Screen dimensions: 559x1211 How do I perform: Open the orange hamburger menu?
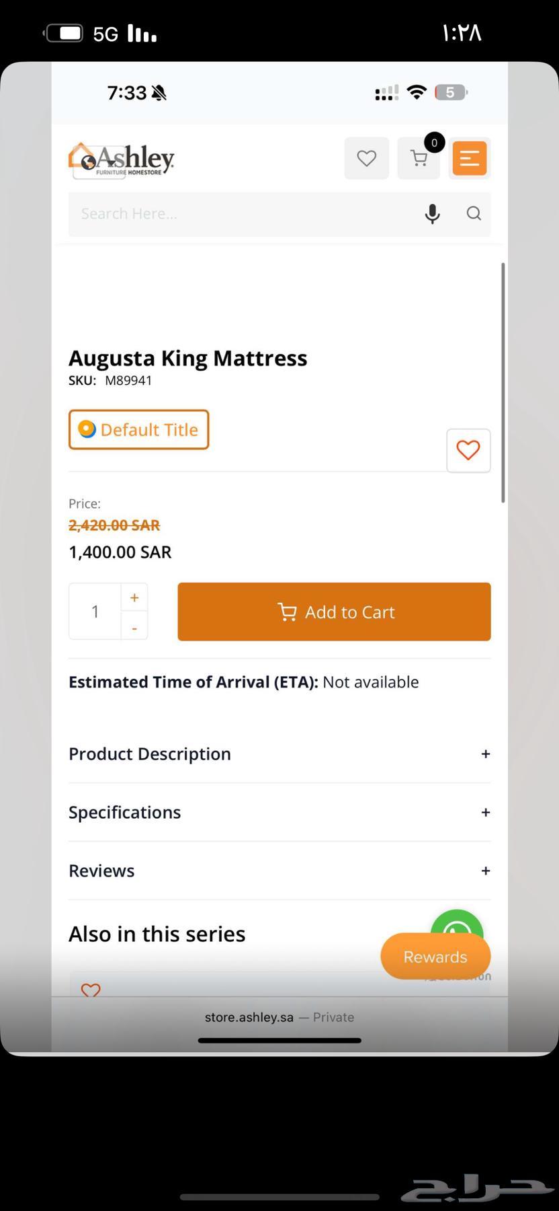point(470,158)
